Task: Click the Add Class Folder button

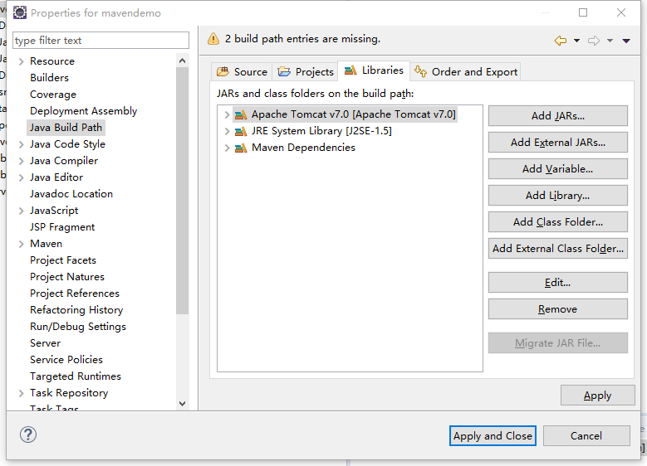Action: (558, 222)
